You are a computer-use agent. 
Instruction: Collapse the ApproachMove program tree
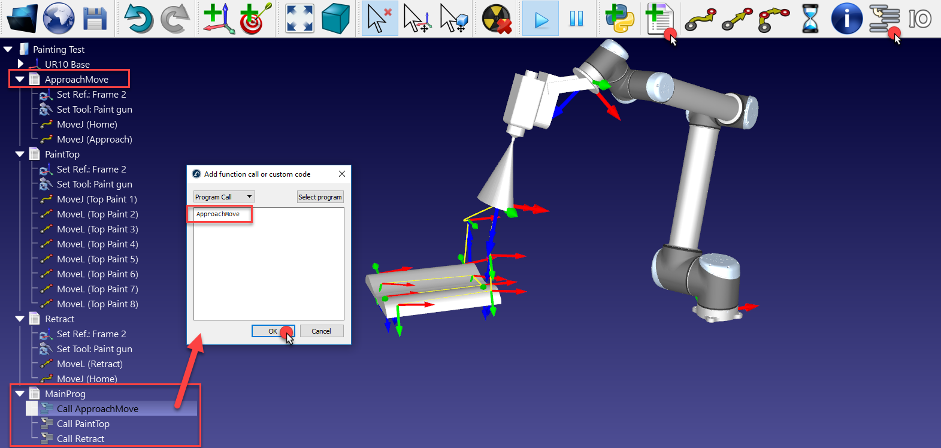pyautogui.click(x=20, y=79)
